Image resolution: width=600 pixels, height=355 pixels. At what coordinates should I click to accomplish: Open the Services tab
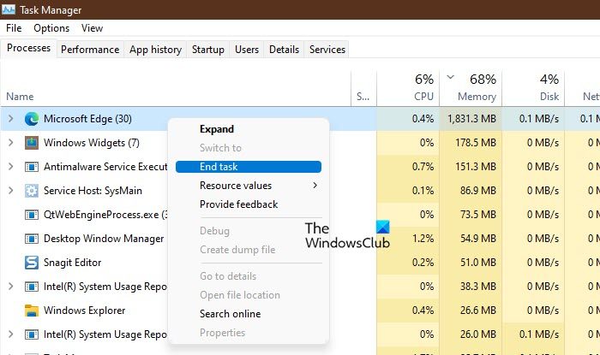(x=327, y=50)
